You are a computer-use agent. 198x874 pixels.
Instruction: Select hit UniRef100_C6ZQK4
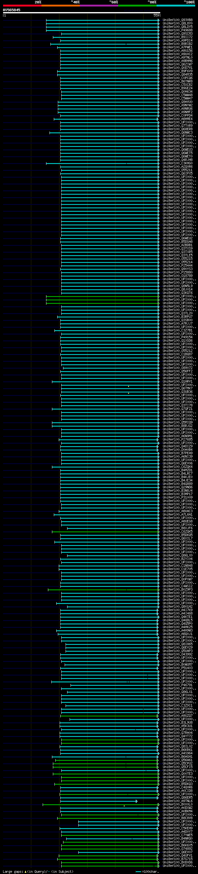(177, 467)
